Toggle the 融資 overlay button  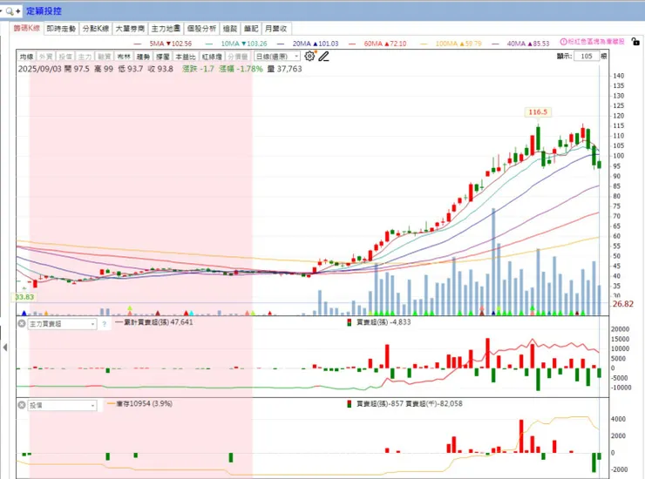pos(104,57)
